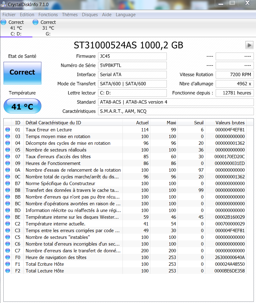Click status dot for Nombre de secteurs "instables"
The width and height of the screenshot is (256, 303).
tap(8, 237)
